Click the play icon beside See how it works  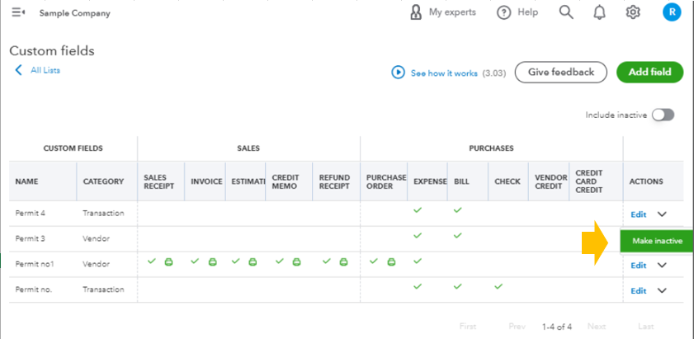pyautogui.click(x=398, y=72)
